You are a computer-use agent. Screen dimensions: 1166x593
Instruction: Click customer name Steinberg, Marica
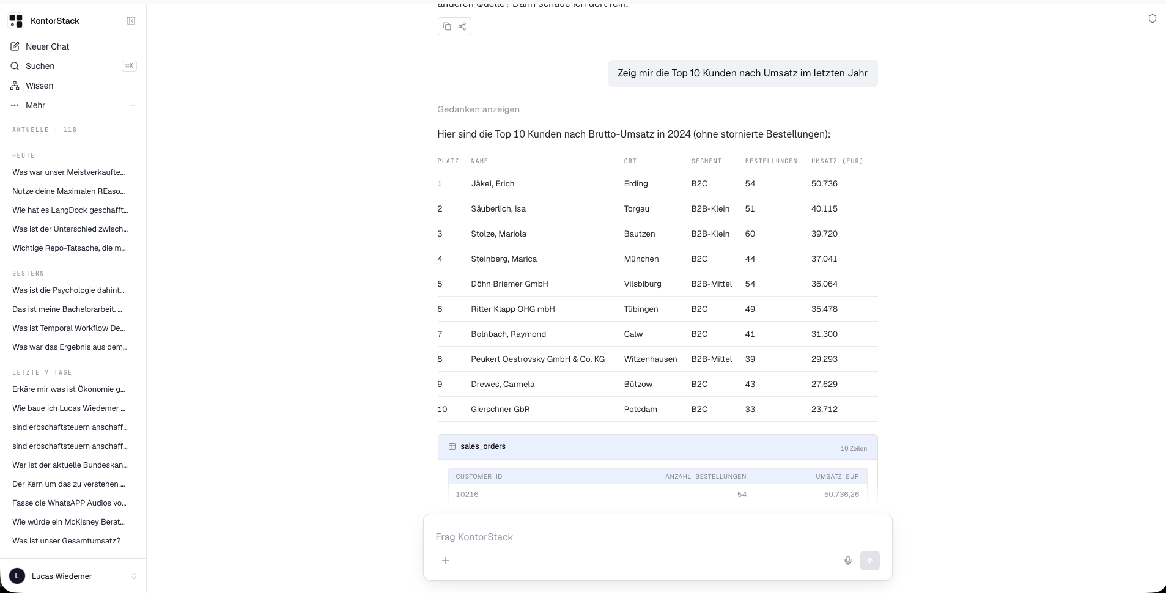(x=504, y=259)
